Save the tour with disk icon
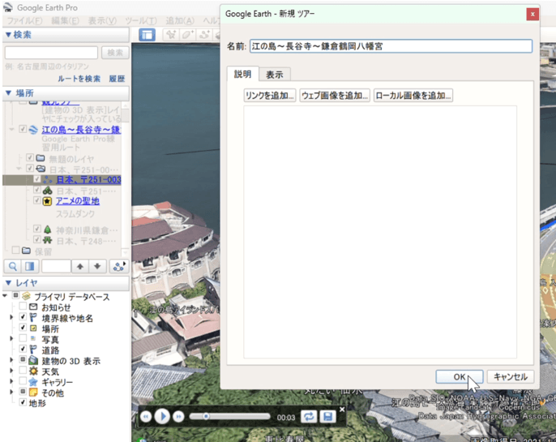This screenshot has height=442, width=556. point(327,416)
